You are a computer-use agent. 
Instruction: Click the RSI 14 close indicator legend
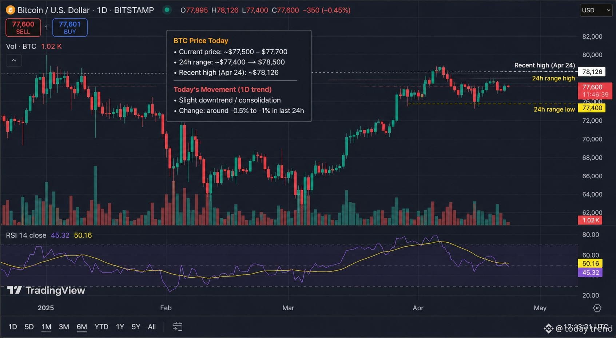[26, 235]
